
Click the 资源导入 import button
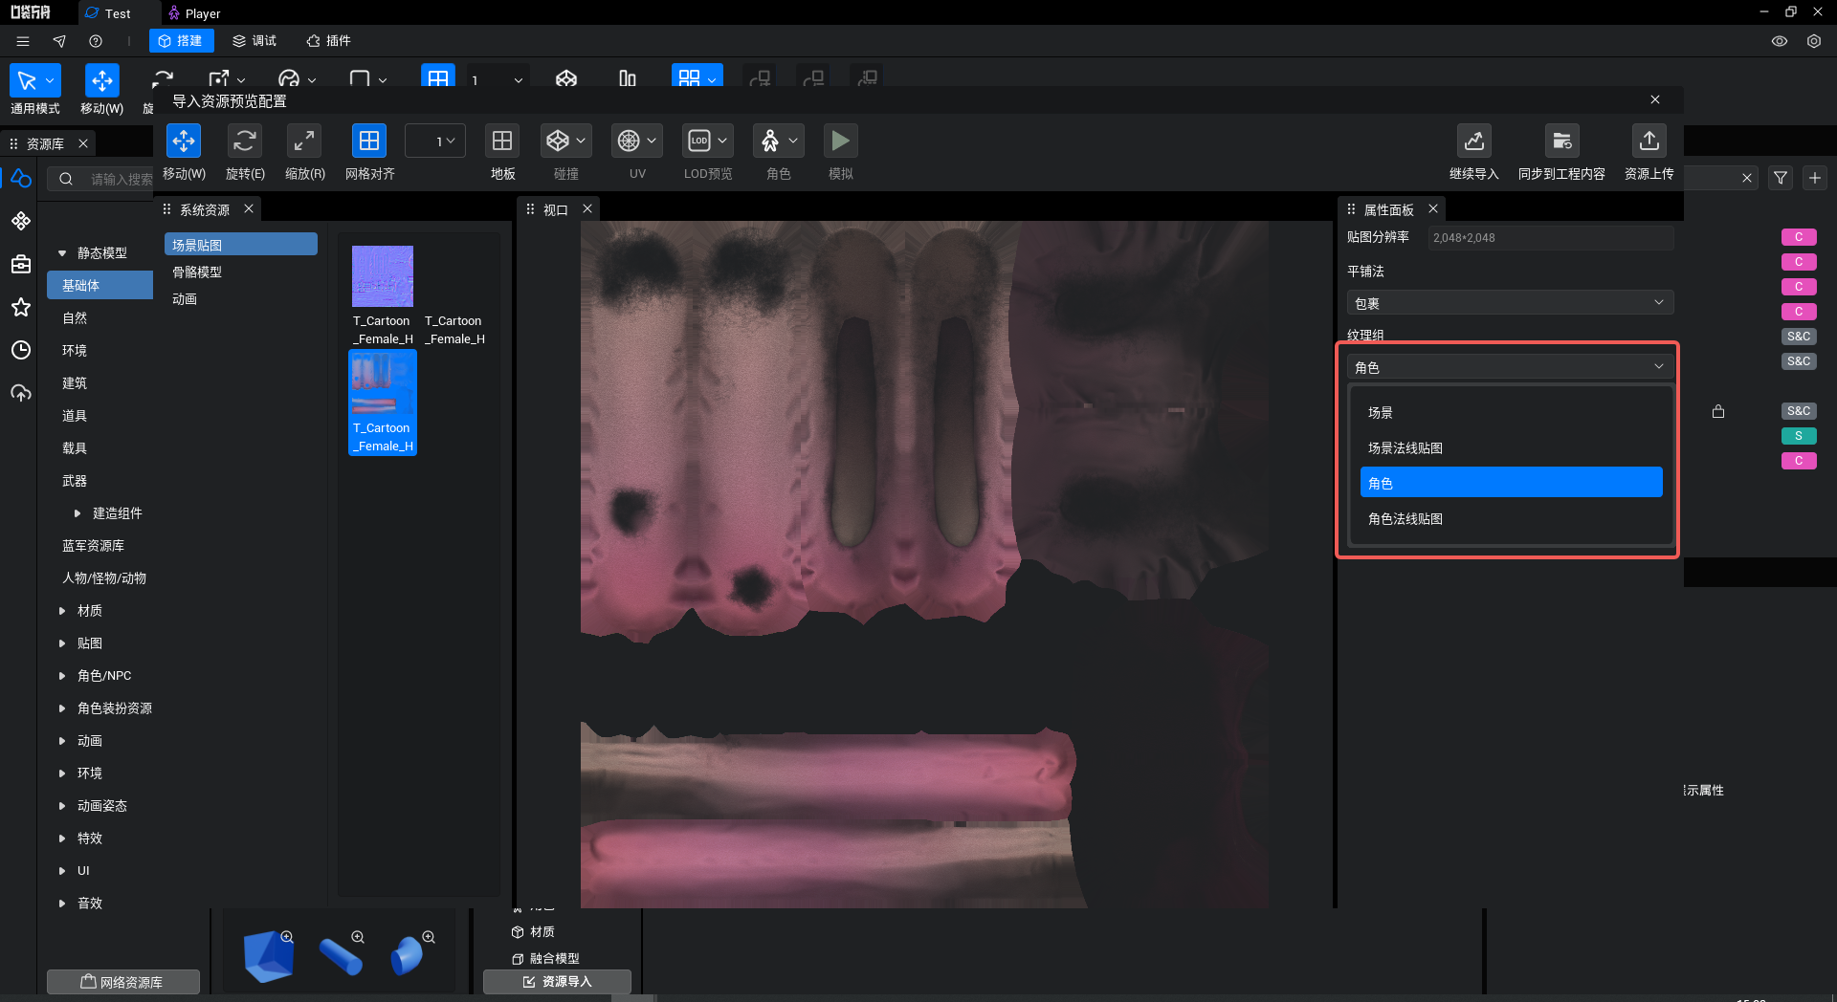(557, 982)
